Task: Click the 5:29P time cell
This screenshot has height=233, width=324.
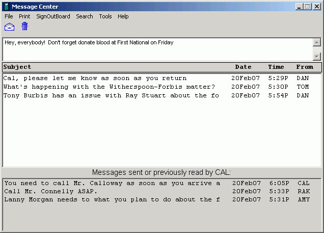Action: click(278, 78)
